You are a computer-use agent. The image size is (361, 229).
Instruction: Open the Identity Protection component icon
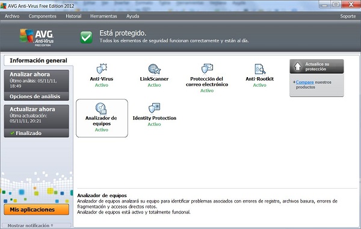(x=154, y=108)
